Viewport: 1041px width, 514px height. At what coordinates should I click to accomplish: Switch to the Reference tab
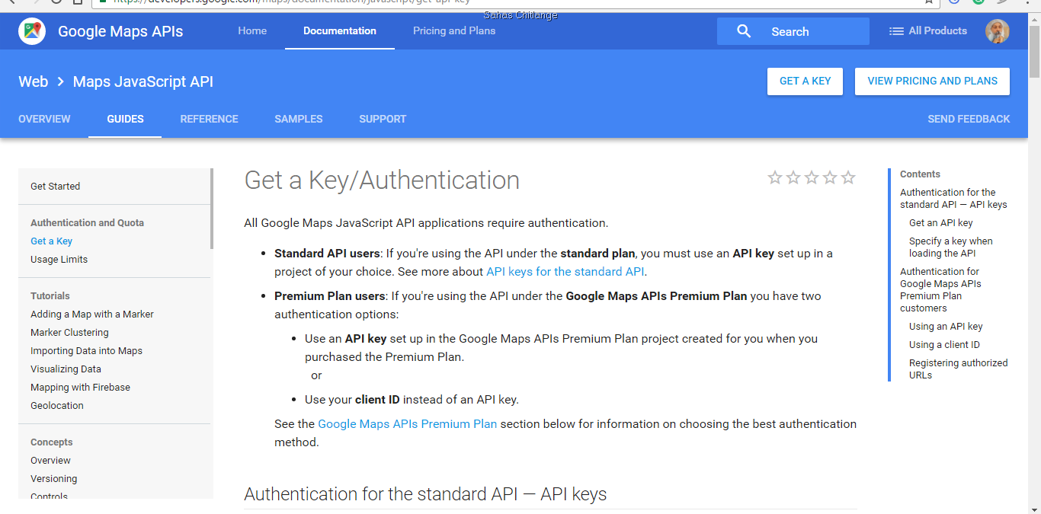[209, 119]
